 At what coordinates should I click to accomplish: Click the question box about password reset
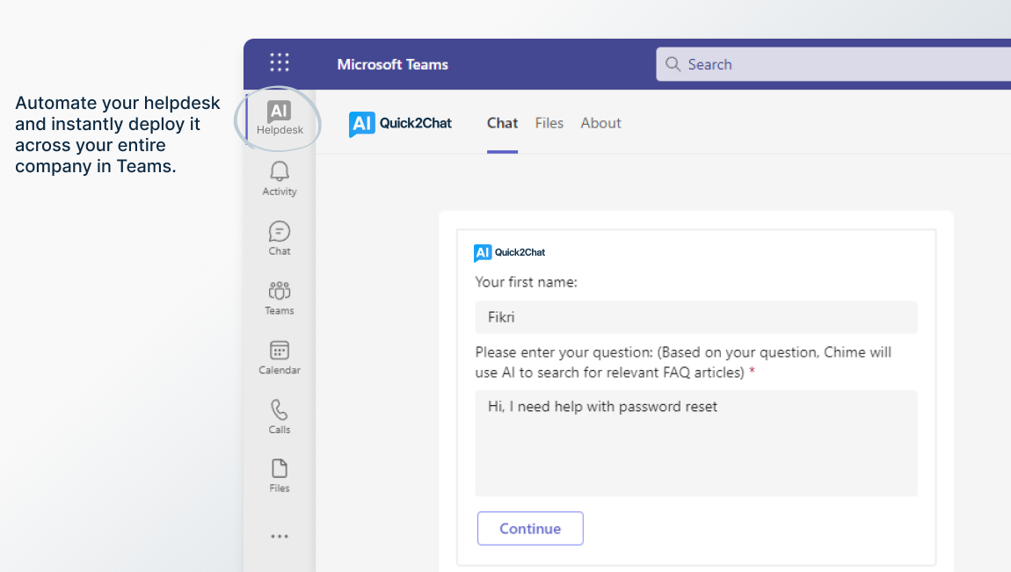695,443
